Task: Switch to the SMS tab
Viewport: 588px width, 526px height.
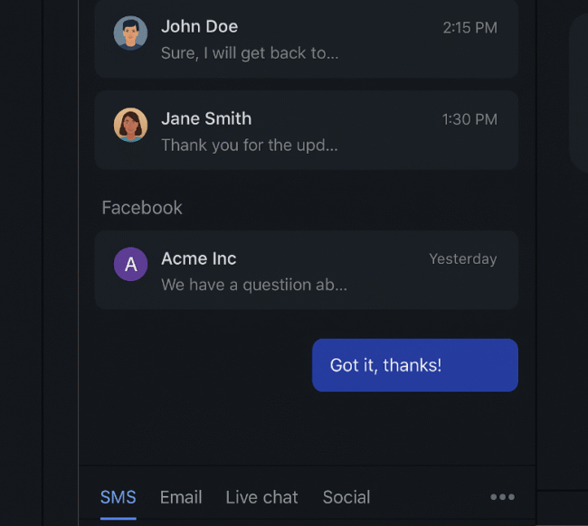Action: pos(119,497)
